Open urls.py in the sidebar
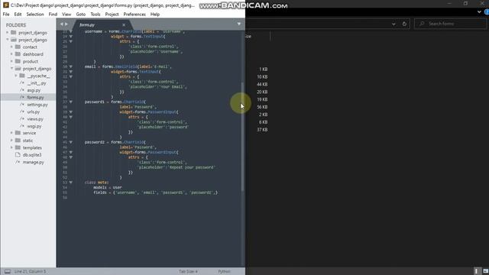 coord(34,112)
